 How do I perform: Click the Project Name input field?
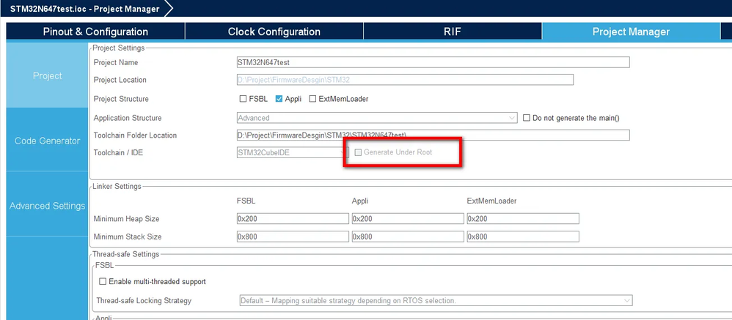tap(433, 62)
